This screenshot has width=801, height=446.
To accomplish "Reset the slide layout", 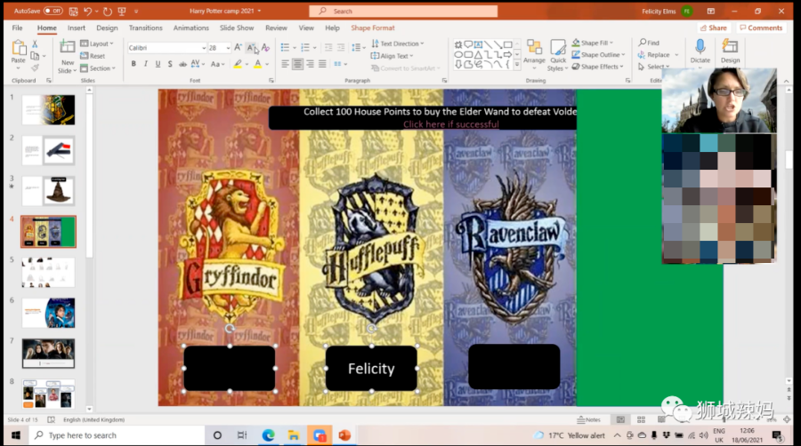I will [x=93, y=56].
